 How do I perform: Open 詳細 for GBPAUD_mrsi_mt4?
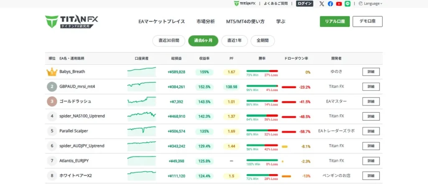(371, 86)
